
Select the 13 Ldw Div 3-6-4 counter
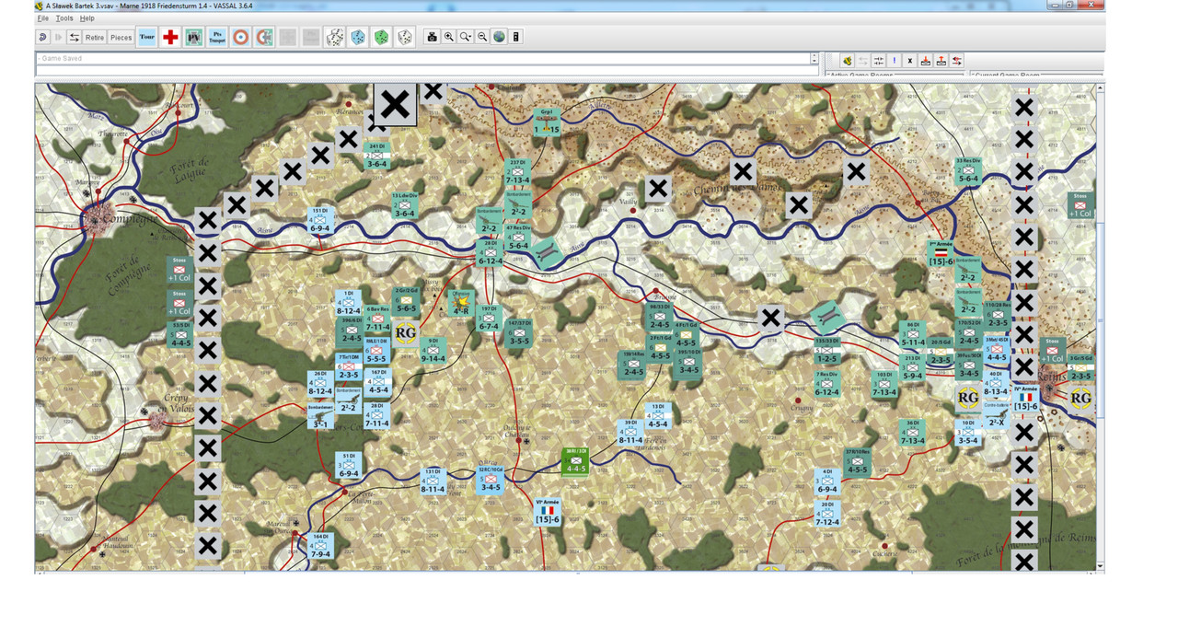405,205
